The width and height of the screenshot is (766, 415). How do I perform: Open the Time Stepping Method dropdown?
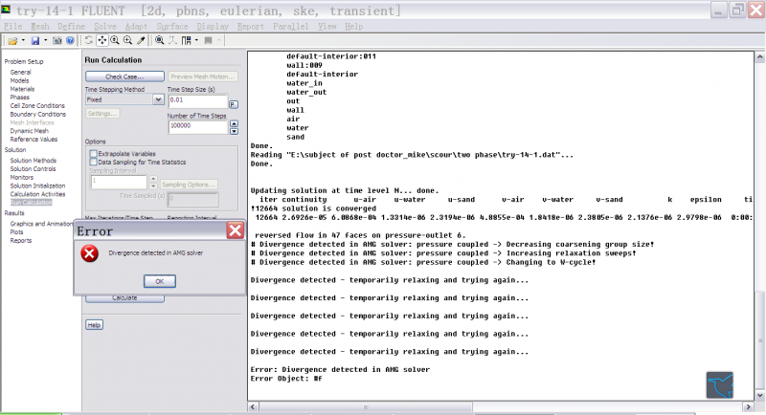click(158, 99)
